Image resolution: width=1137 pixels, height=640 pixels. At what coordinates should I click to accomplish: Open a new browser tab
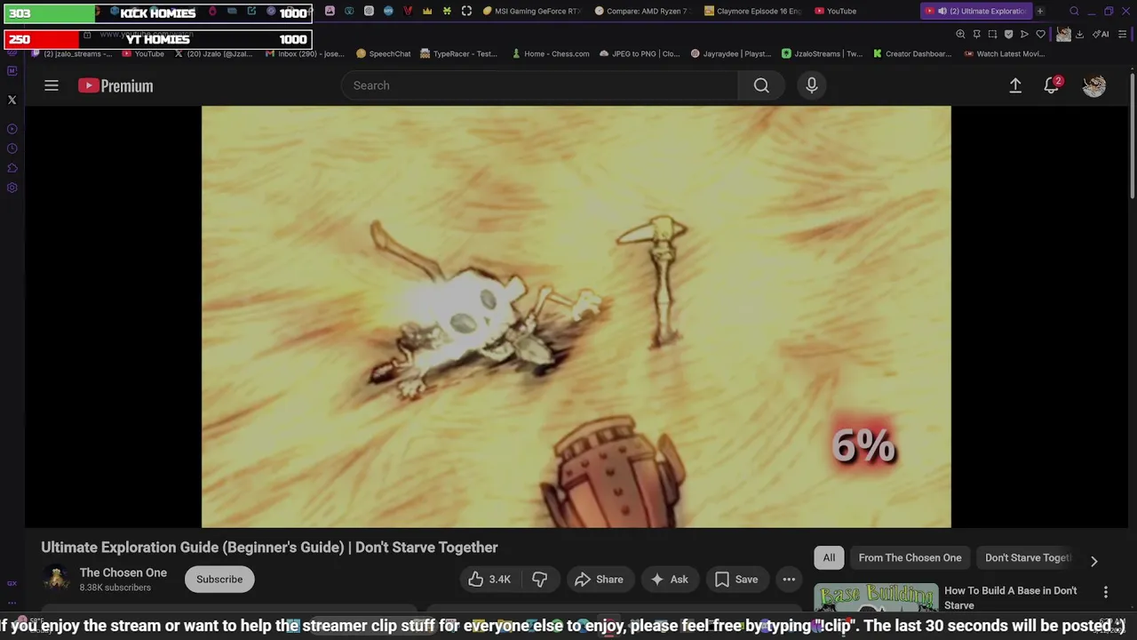[x=1040, y=11]
